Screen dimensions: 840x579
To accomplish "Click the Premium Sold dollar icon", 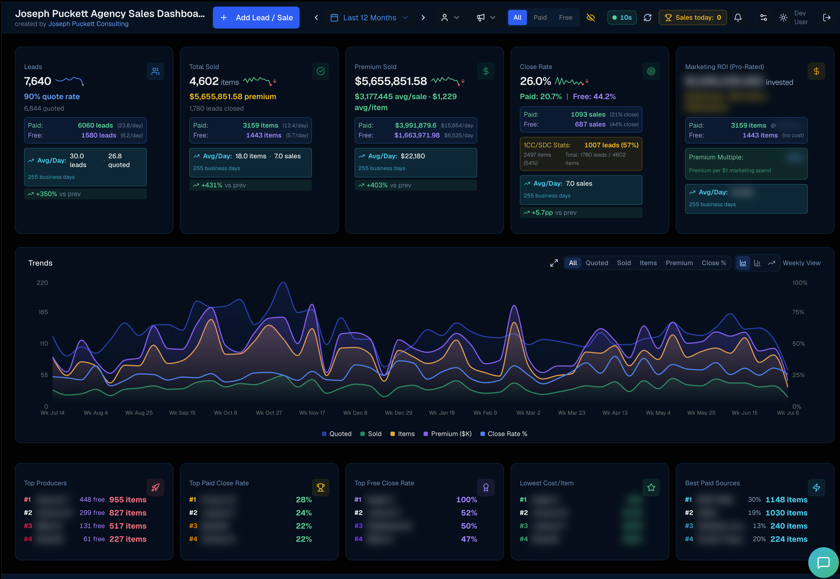I will tap(486, 71).
